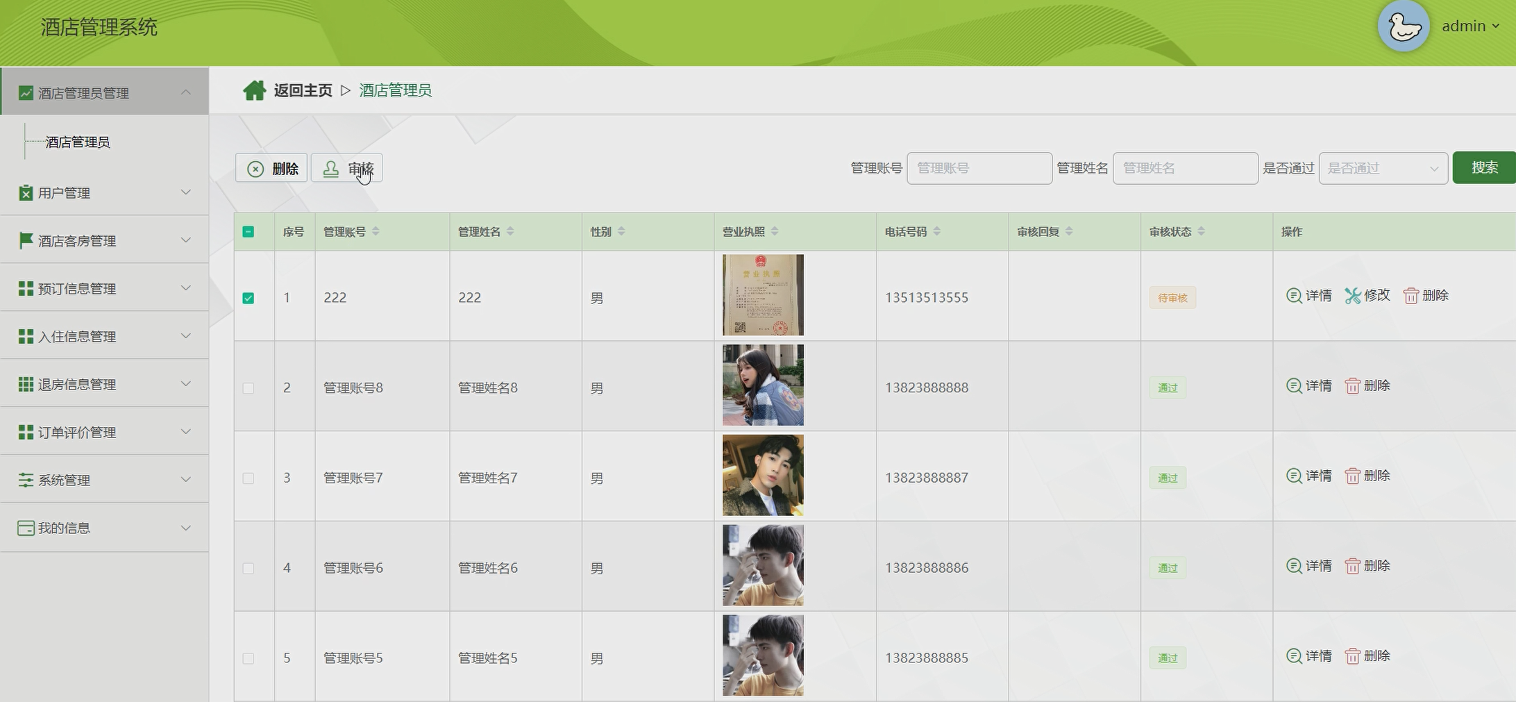The height and width of the screenshot is (702, 1516).
Task: Focus the 管理姓名 search field
Action: [1185, 168]
